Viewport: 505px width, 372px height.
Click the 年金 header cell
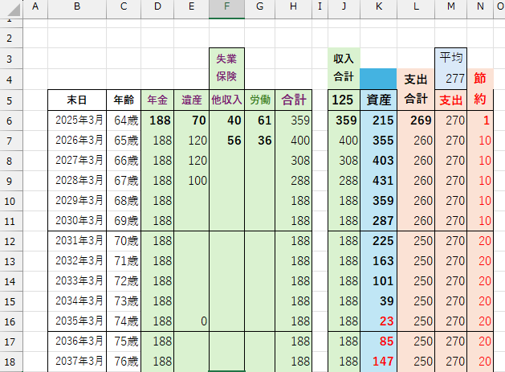point(157,100)
